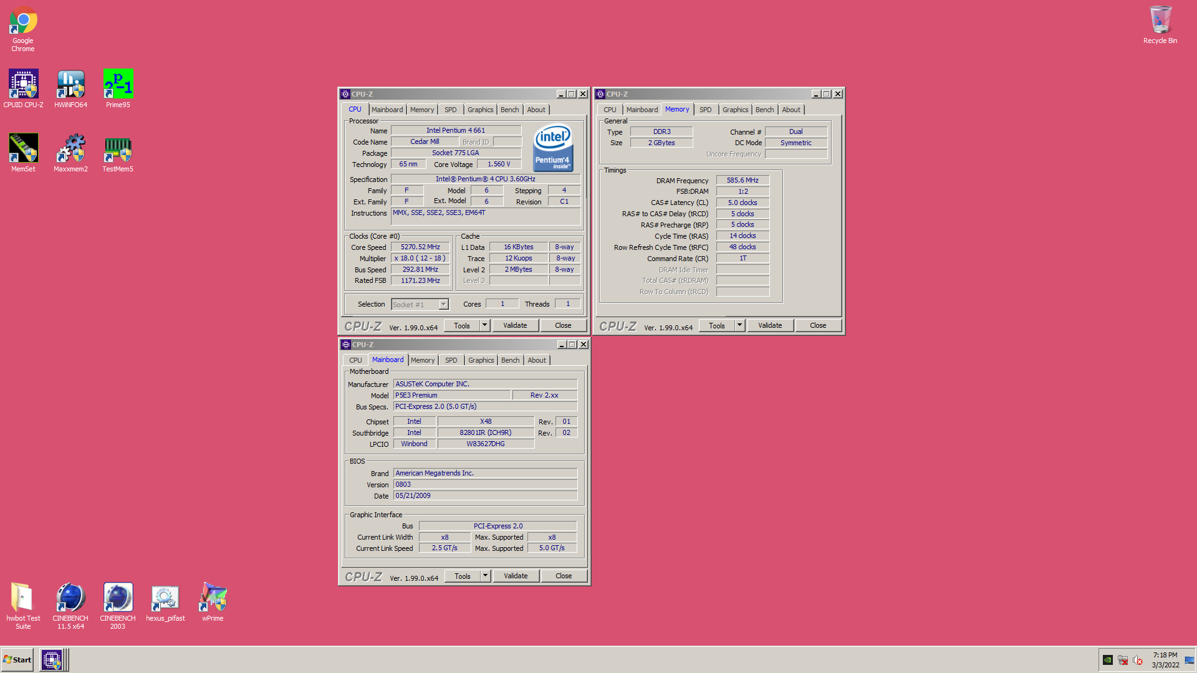The width and height of the screenshot is (1197, 673).
Task: Launch HWiNFO64 desktop shortcut
Action: pos(70,88)
